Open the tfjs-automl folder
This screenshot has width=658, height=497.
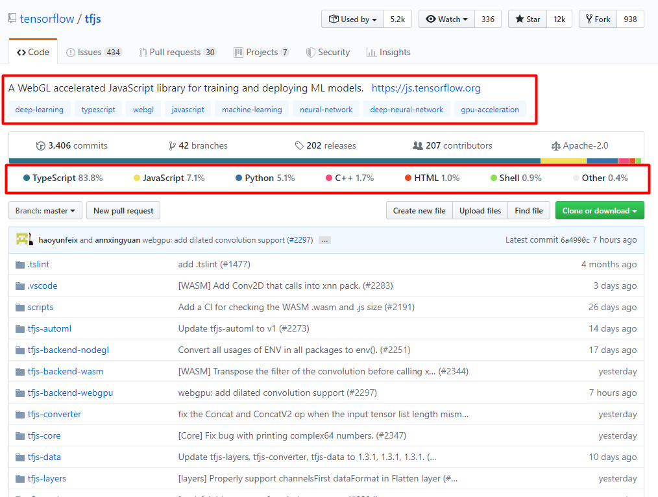click(49, 328)
